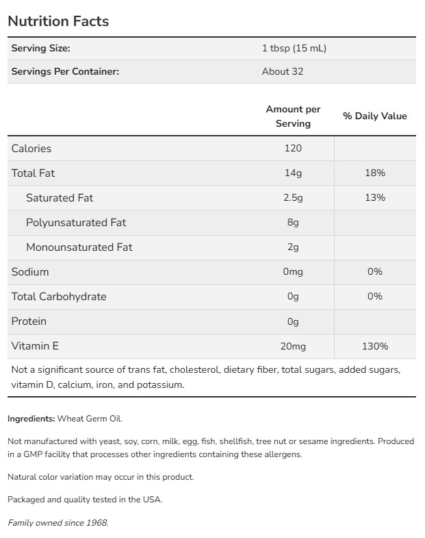Click the Servings Per Container label
This screenshot has height=538, width=425.
(65, 71)
